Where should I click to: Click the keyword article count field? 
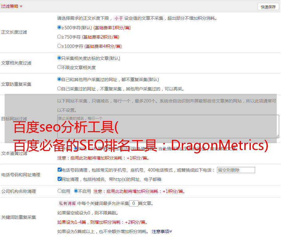tap(133, 203)
